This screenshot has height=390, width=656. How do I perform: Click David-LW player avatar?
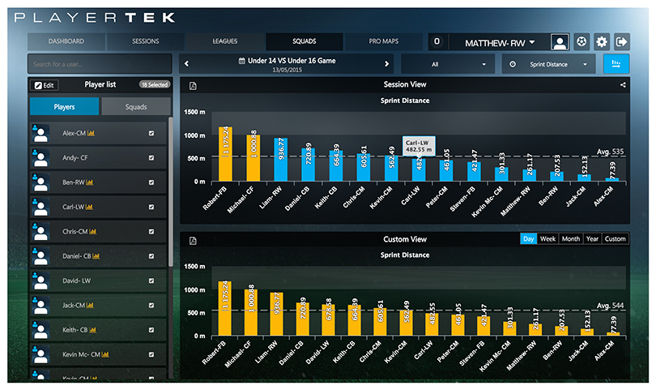(40, 281)
